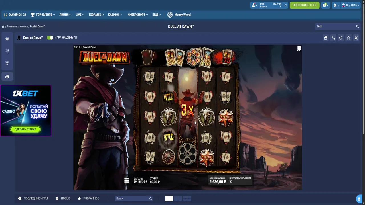The width and height of the screenshot is (365, 205).
Task: Open НОВЫЕ new games tab
Action: [63, 198]
